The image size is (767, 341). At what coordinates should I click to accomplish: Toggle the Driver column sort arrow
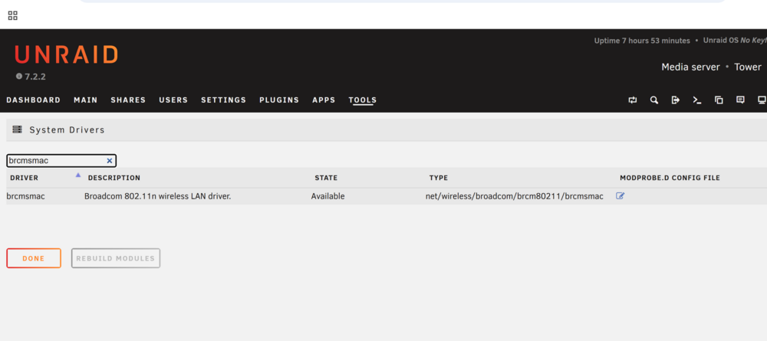click(78, 175)
